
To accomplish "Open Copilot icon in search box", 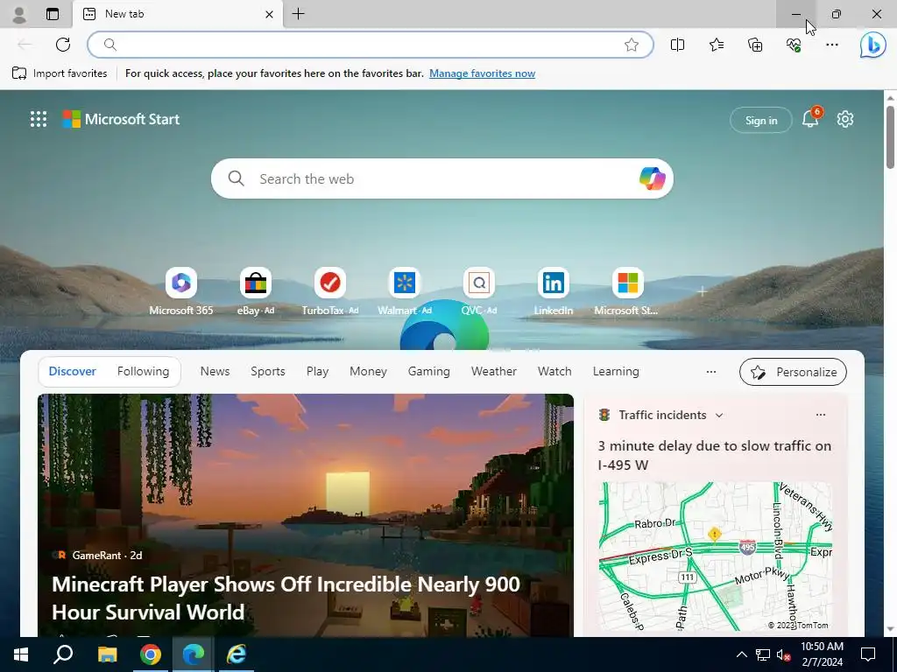I will tap(652, 178).
